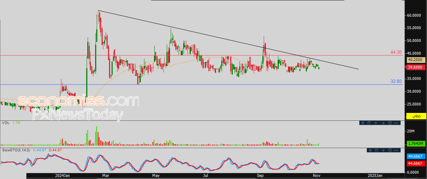Move the SlowSTO panel up
Image resolution: width=427 pixels, height=179 pixels.
click(383, 151)
